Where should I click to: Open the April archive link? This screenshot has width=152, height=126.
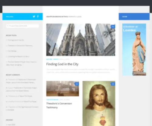point(12,124)
